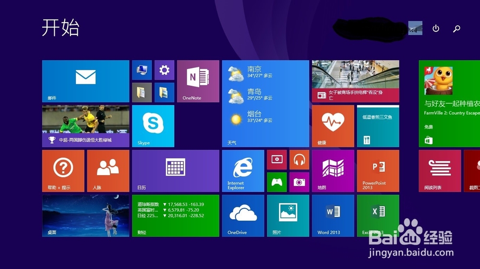This screenshot has width=480, height=269.
Task: Open the OneDrive tile
Action: click(243, 216)
